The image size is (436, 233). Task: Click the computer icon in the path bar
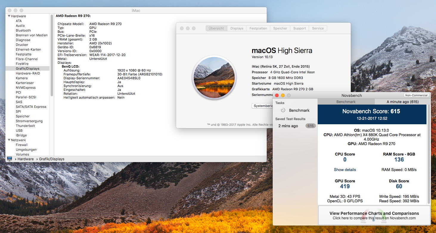point(10,159)
